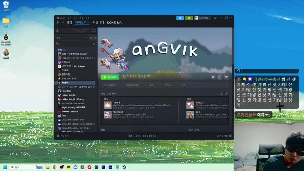
Task: Click the recent-activity clock filter icon
Action: (x=91, y=38)
